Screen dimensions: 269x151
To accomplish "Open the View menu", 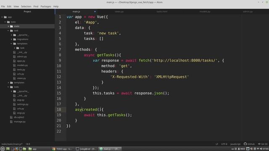I will pos(16,6).
